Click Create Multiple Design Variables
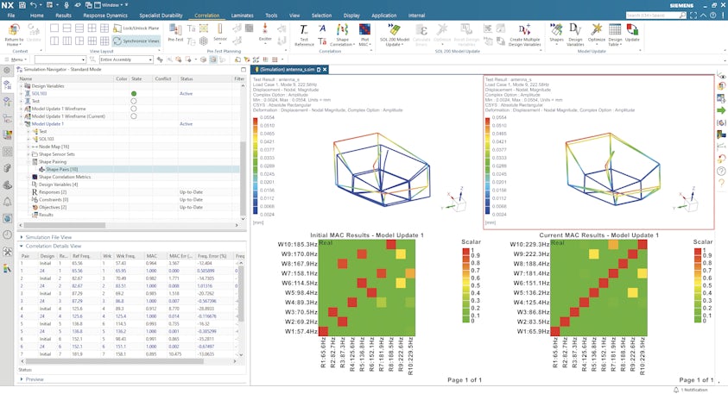Image resolution: width=728 pixels, height=394 pixels. pos(525,34)
